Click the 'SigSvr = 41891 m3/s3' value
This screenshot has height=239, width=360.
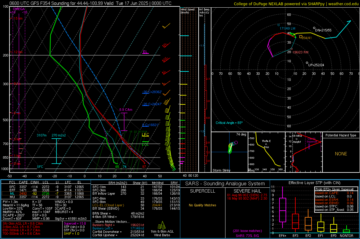click(71, 219)
